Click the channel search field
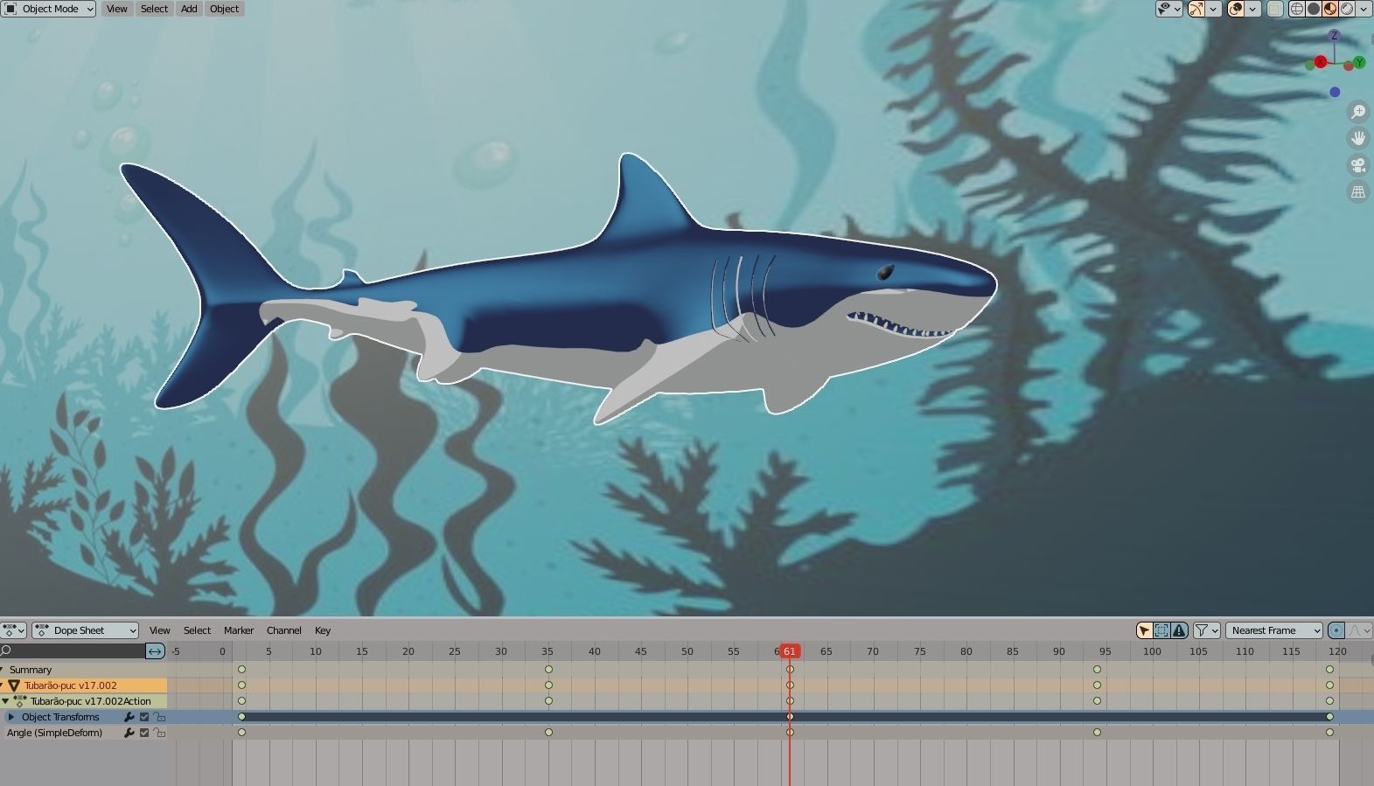 pos(73,650)
